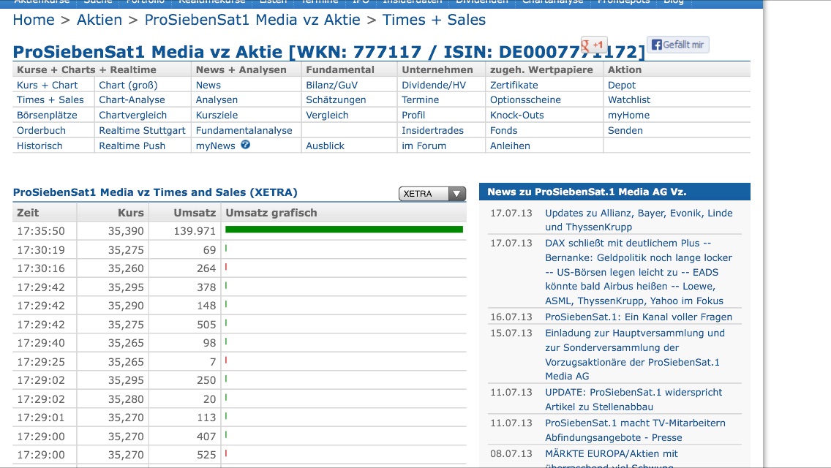Open myNews link
Viewport: 831px width, 468px height.
click(x=215, y=146)
